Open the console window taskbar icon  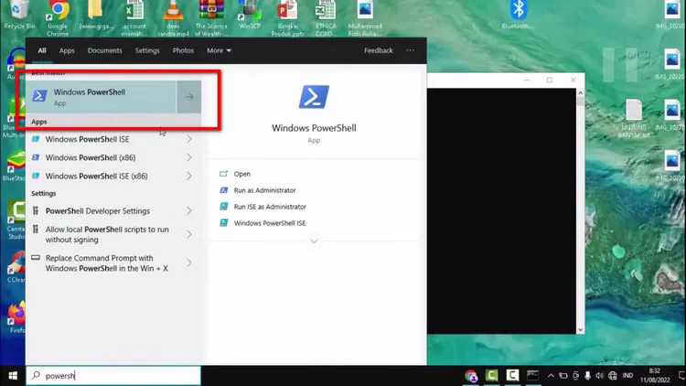tap(533, 376)
